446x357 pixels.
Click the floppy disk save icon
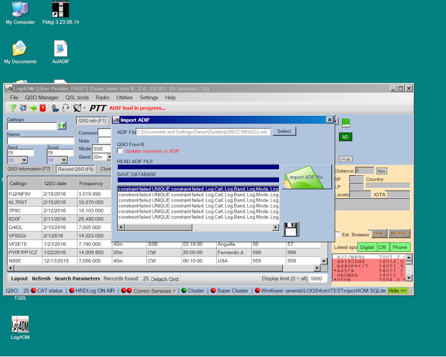coord(290,229)
